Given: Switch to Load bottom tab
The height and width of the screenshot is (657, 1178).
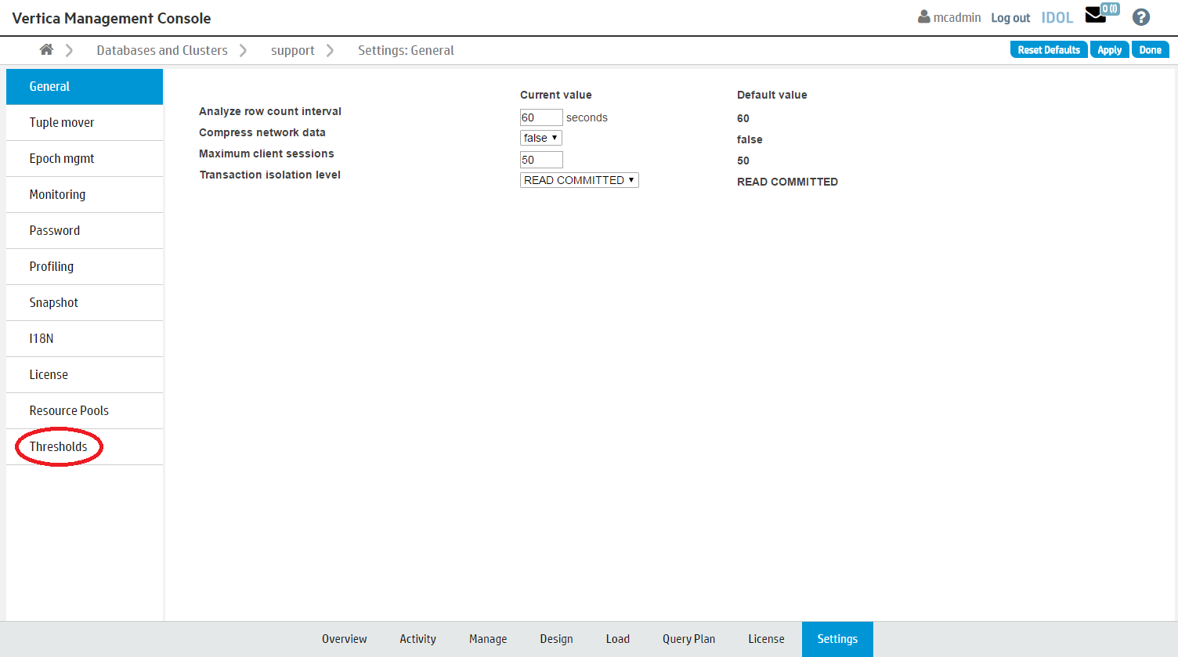Looking at the screenshot, I should (x=618, y=639).
